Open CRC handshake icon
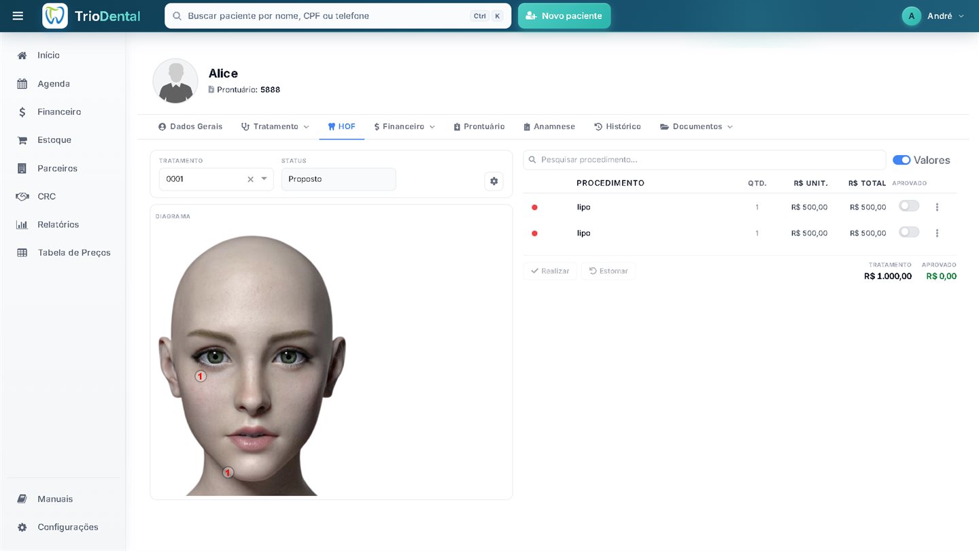The image size is (979, 551). 22,197
